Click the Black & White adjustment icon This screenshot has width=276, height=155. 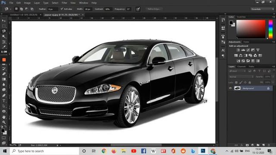coord(245,56)
